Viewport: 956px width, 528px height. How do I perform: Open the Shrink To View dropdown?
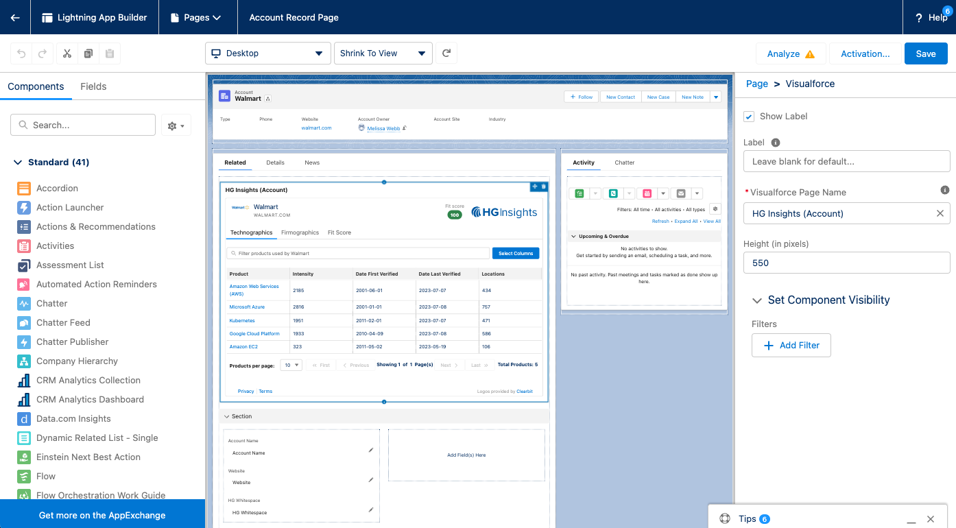(383, 53)
